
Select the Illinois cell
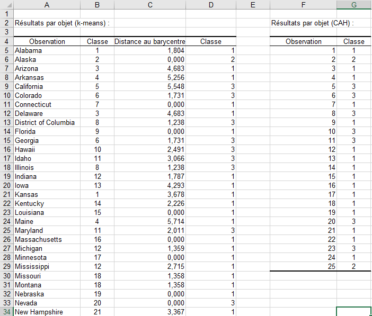tap(47, 168)
